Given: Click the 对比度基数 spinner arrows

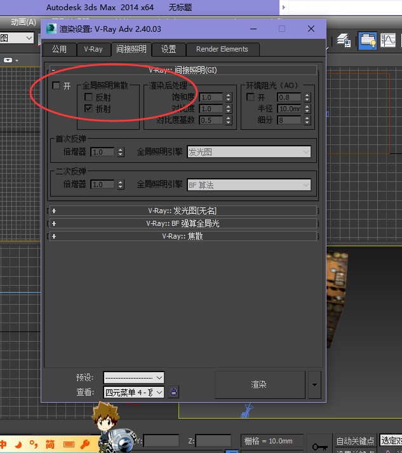Looking at the screenshot, I should click(229, 120).
